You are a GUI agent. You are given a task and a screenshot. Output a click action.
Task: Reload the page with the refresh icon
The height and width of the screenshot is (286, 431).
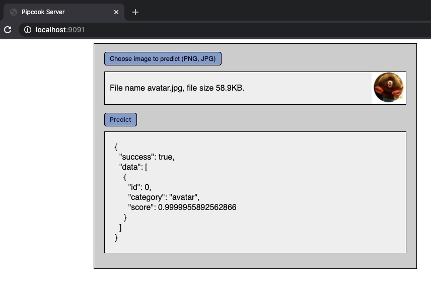8,30
